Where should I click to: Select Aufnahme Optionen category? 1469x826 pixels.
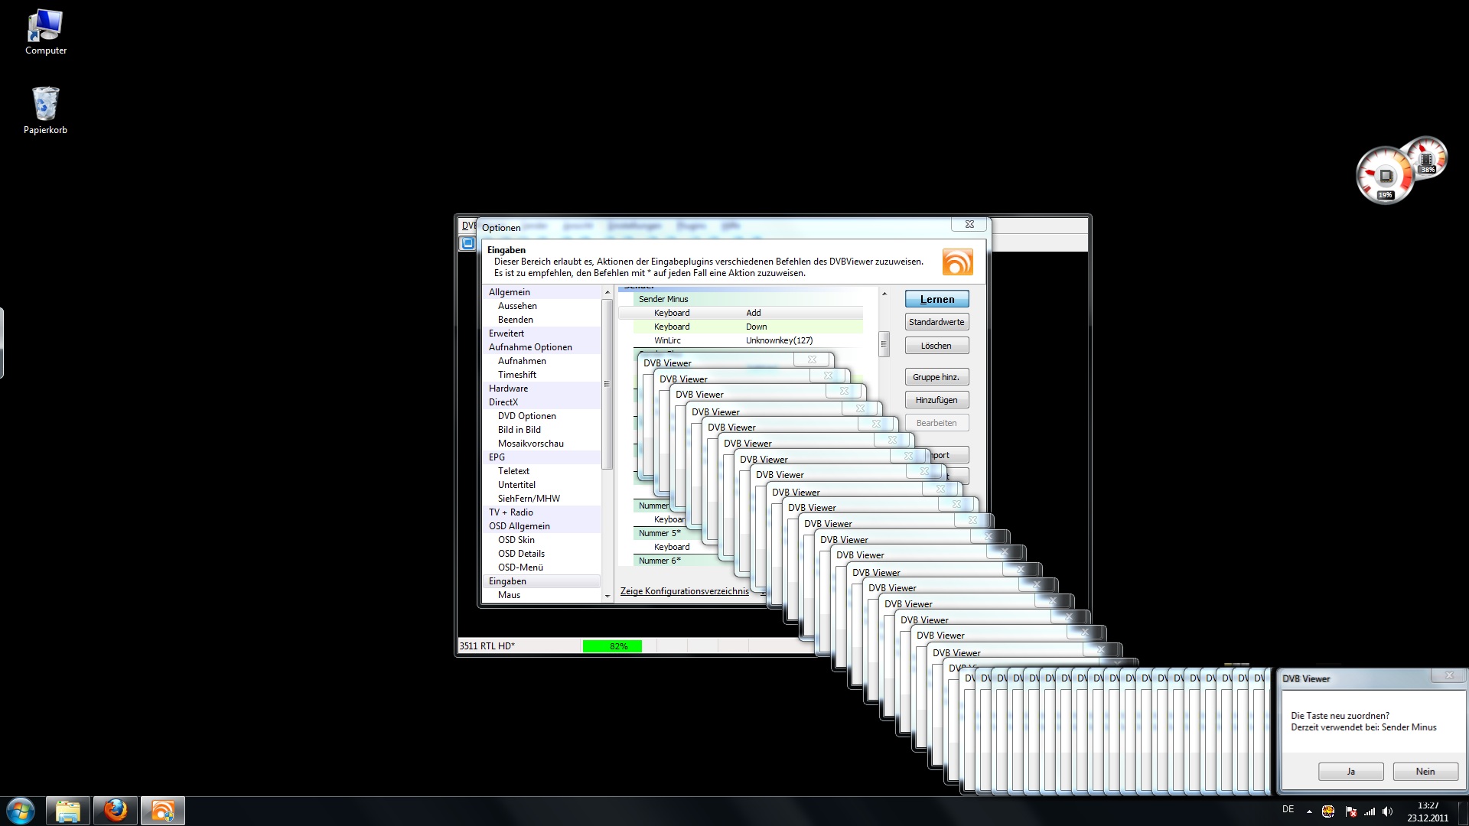(x=530, y=347)
